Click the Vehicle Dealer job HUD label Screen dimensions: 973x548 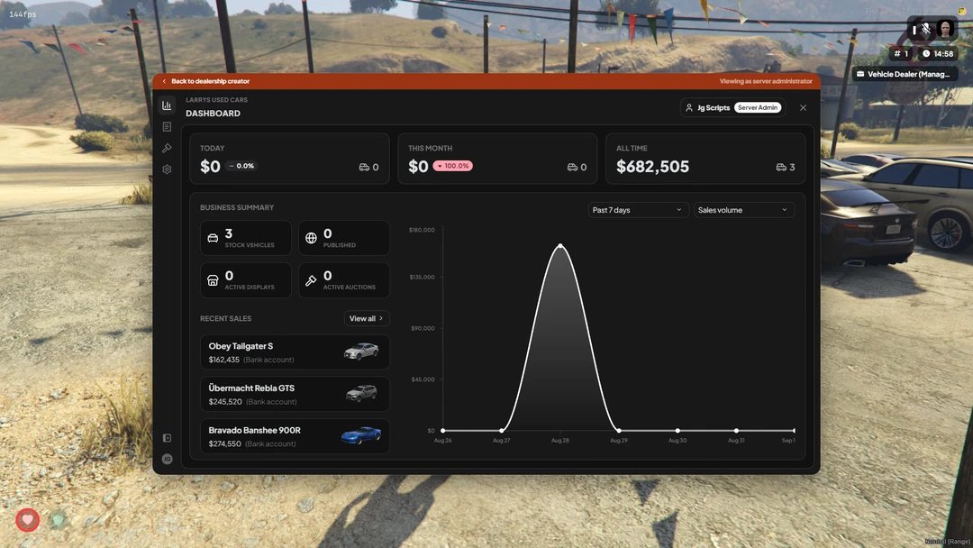click(x=905, y=74)
